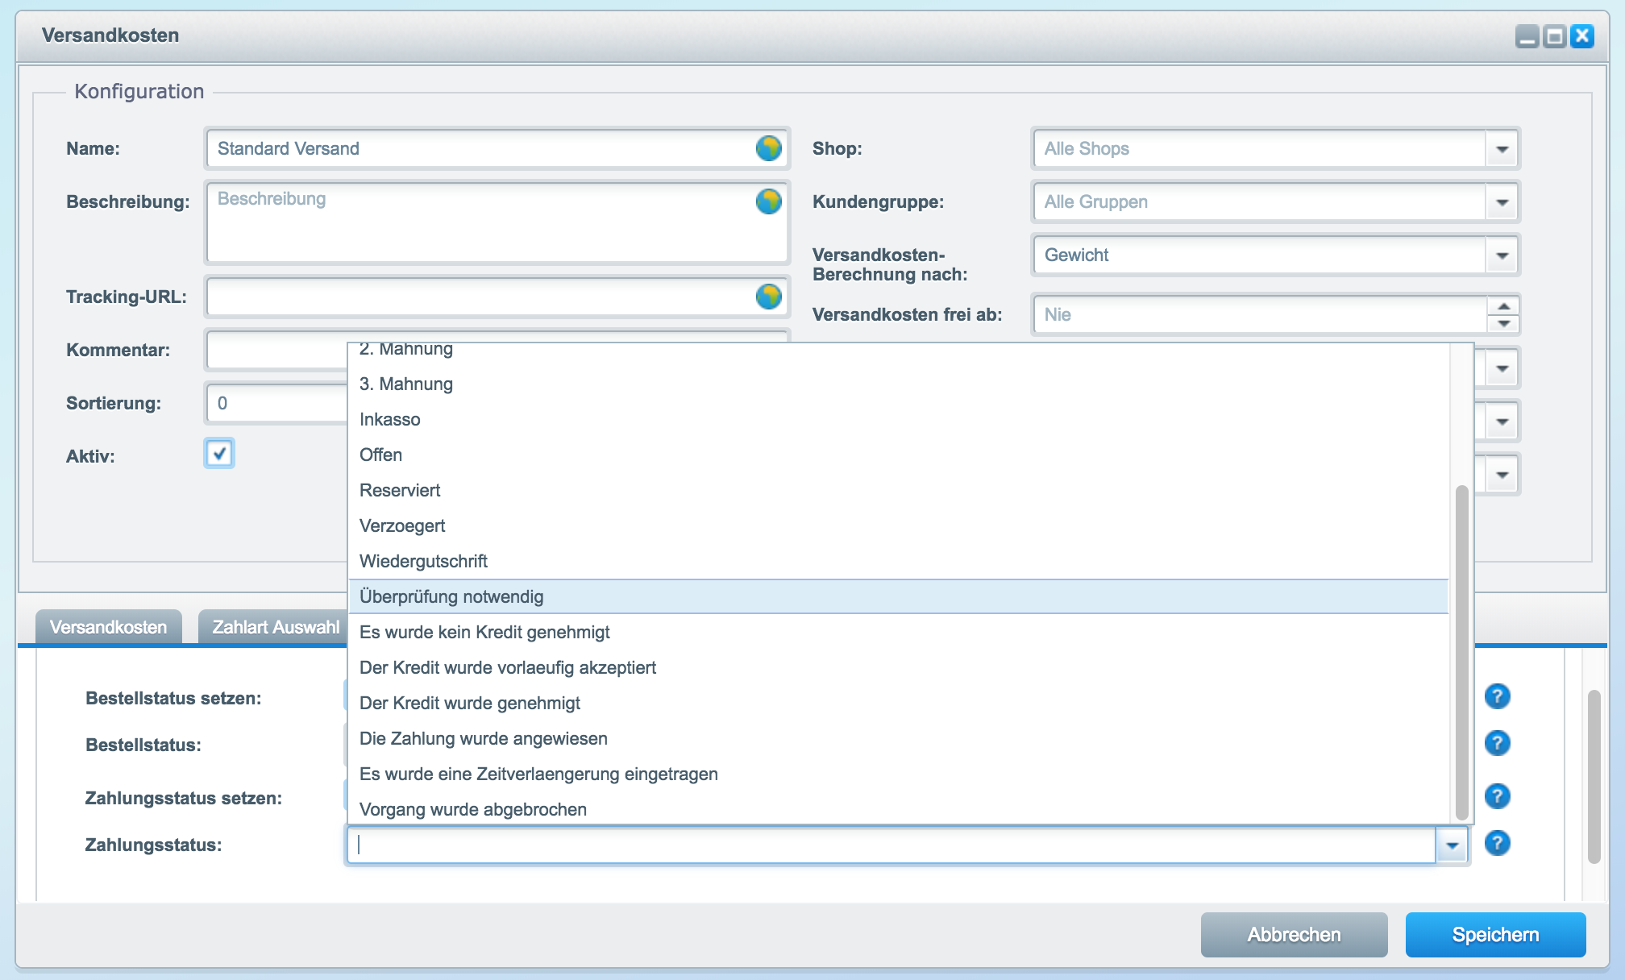Viewport: 1625px width, 980px height.
Task: Decrease Versandkosten frei ab value
Action: pos(1503,324)
